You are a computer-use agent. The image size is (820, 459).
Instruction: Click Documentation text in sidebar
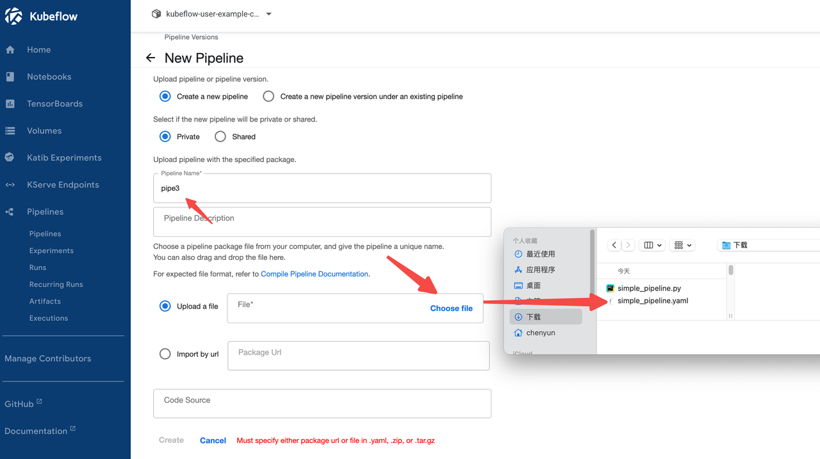[36, 431]
